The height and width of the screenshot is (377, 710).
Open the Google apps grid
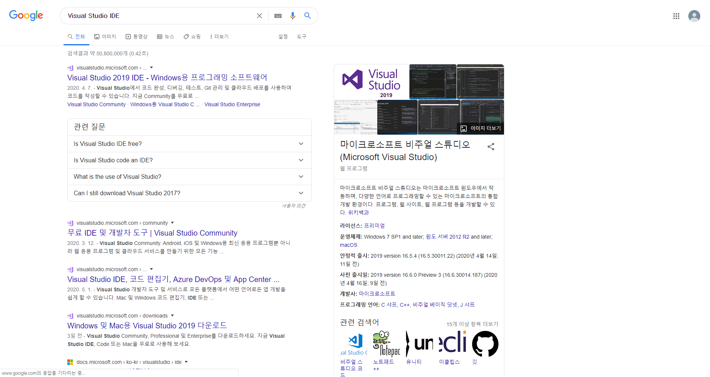click(x=676, y=16)
